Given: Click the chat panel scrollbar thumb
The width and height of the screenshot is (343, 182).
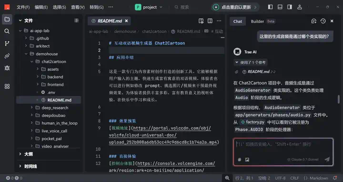Looking at the screenshot, I should [339, 99].
